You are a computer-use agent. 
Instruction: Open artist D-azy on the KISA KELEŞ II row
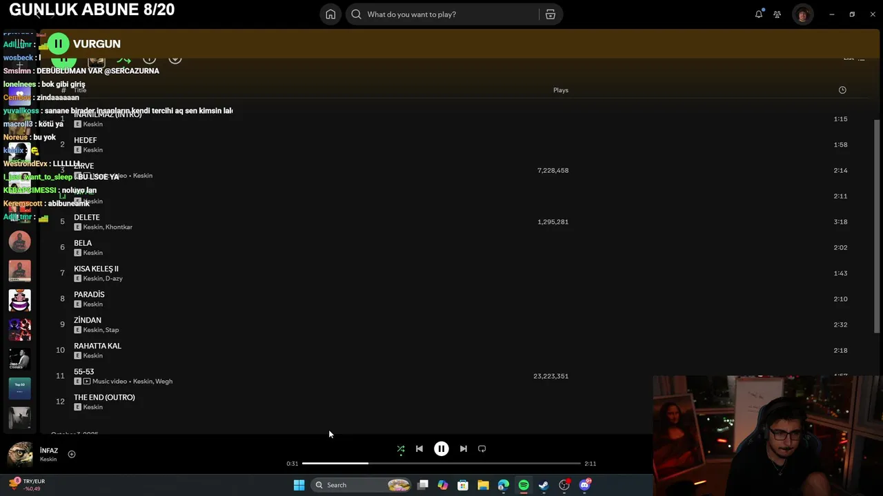tap(114, 278)
